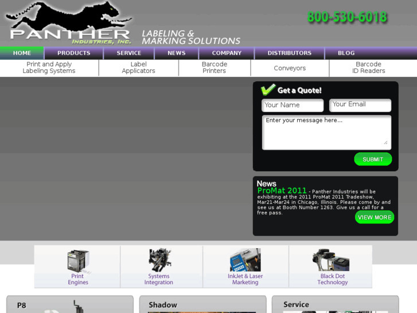
Task: Open the PRODUCTS menu
Action: click(73, 53)
